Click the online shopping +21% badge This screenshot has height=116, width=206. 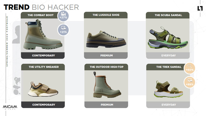click(x=63, y=30)
